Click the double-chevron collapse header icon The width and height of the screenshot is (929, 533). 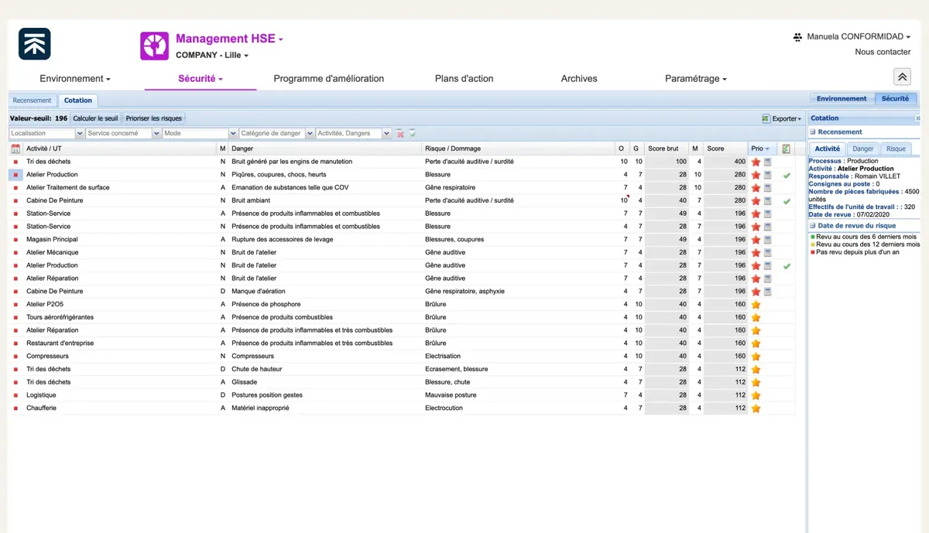coord(902,77)
